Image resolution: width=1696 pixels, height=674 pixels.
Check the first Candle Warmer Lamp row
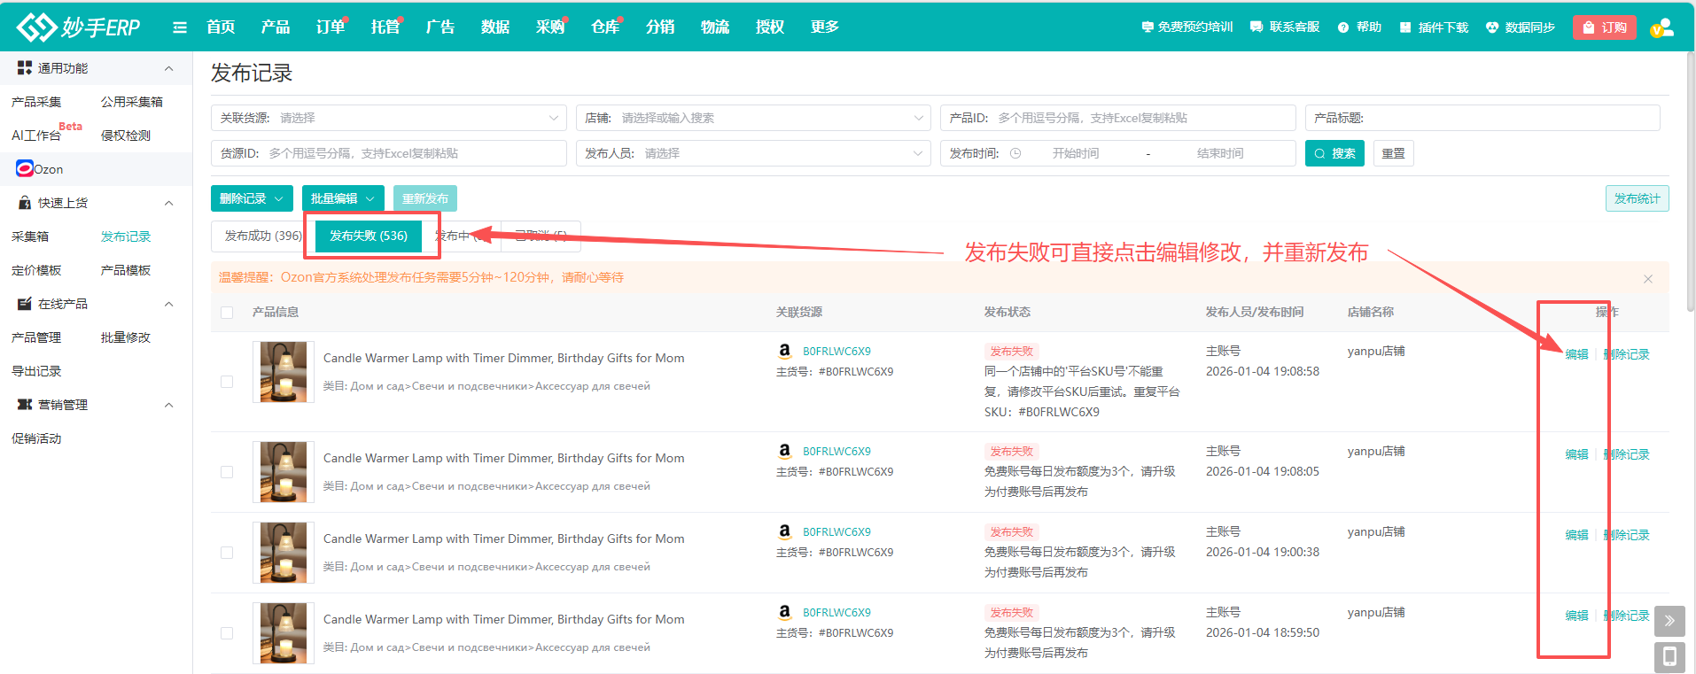coord(227,382)
